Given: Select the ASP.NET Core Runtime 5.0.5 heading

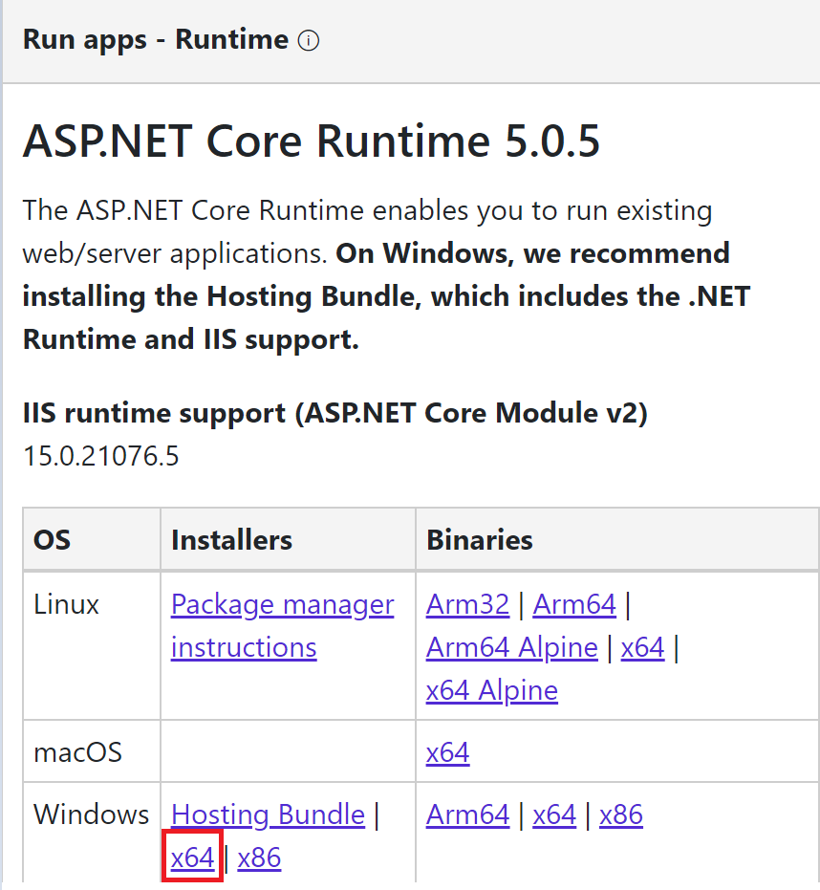Looking at the screenshot, I should tap(311, 141).
